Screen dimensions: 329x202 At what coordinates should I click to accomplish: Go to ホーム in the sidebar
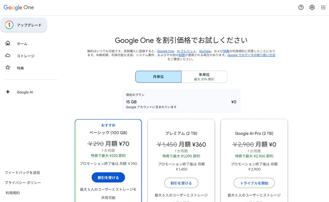(22, 44)
